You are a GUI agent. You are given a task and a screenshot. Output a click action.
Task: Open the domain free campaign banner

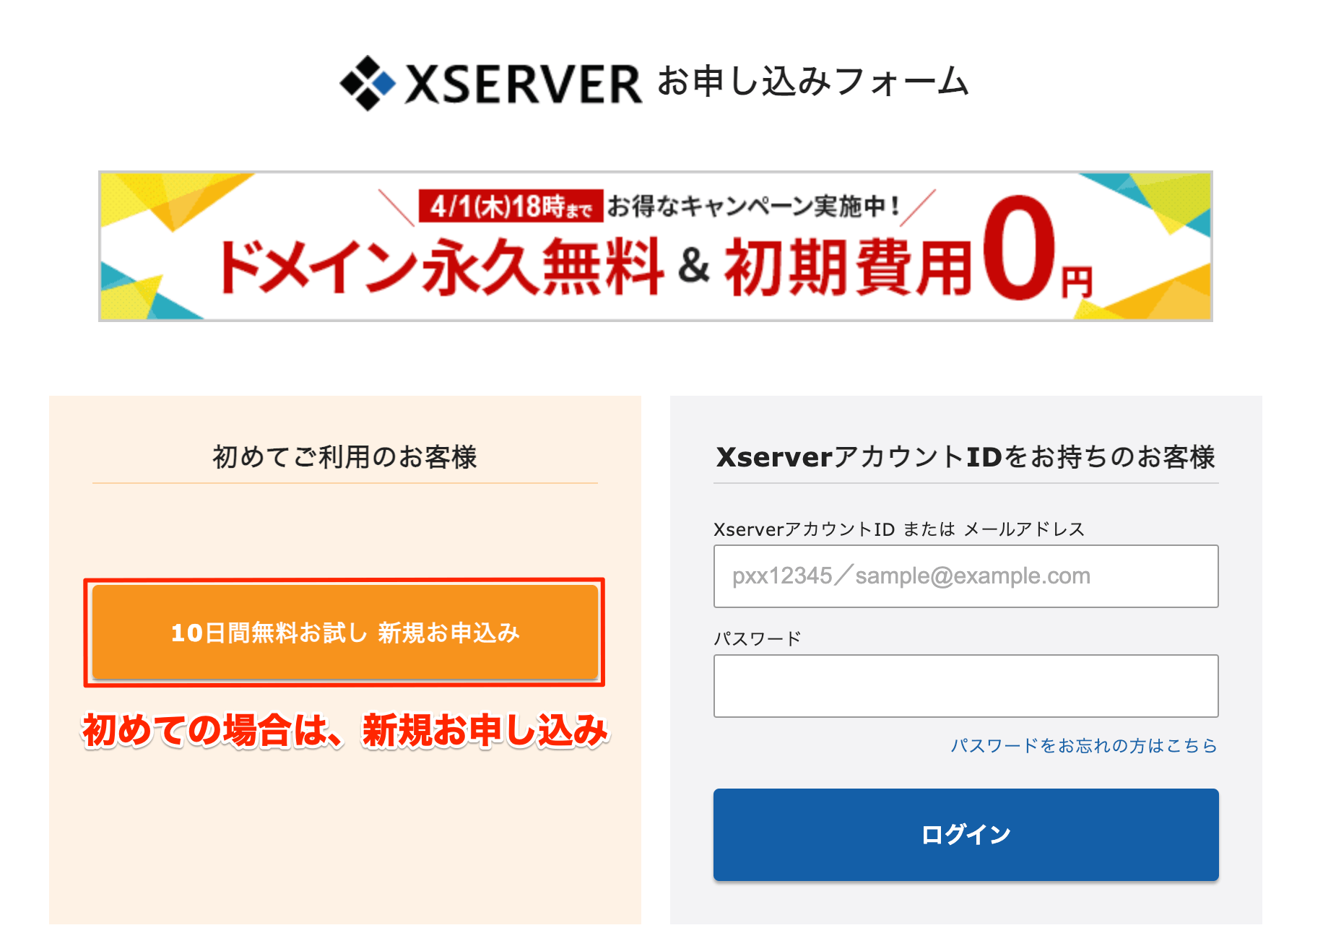click(656, 246)
